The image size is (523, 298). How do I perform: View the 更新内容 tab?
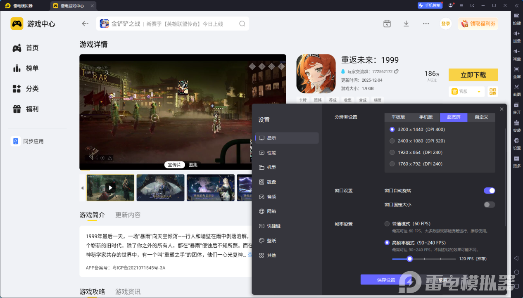pos(128,215)
